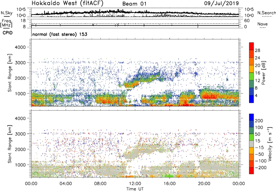Click the 'Freq. [MHz]' axis label
Image resolution: width=276 pixels, height=191 pixels.
click(6, 23)
